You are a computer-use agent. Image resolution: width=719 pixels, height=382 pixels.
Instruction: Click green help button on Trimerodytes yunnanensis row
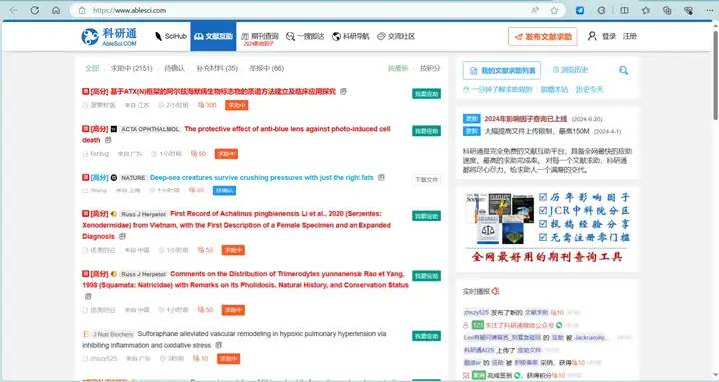pyautogui.click(x=427, y=276)
